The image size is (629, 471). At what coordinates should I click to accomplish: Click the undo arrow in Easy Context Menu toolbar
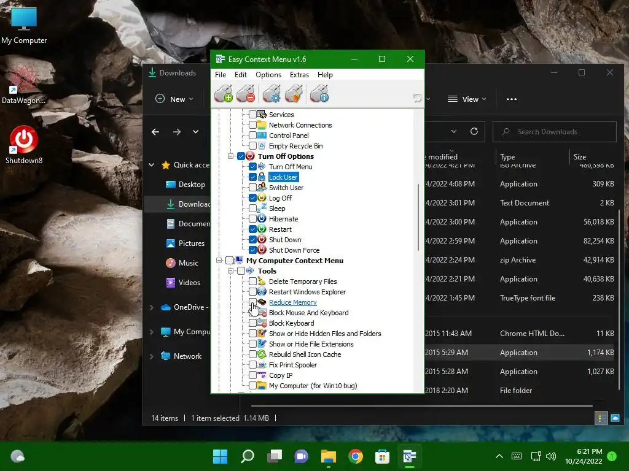(417, 98)
